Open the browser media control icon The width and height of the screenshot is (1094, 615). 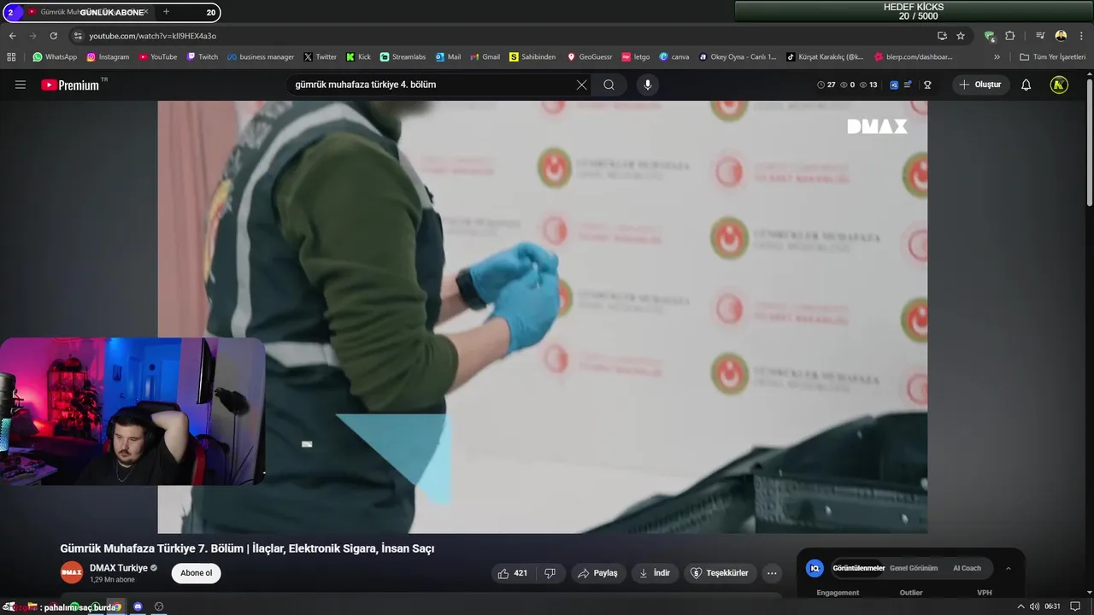click(1040, 36)
